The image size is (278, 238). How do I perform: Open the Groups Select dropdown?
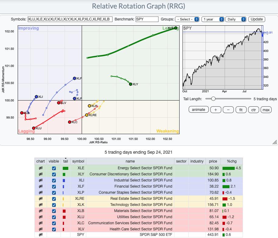(187, 19)
